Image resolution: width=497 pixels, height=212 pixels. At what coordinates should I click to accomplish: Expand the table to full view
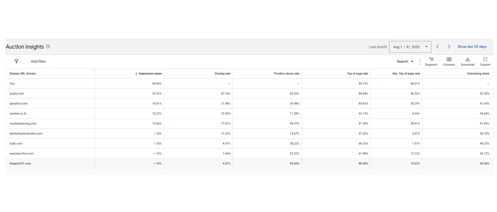485,61
